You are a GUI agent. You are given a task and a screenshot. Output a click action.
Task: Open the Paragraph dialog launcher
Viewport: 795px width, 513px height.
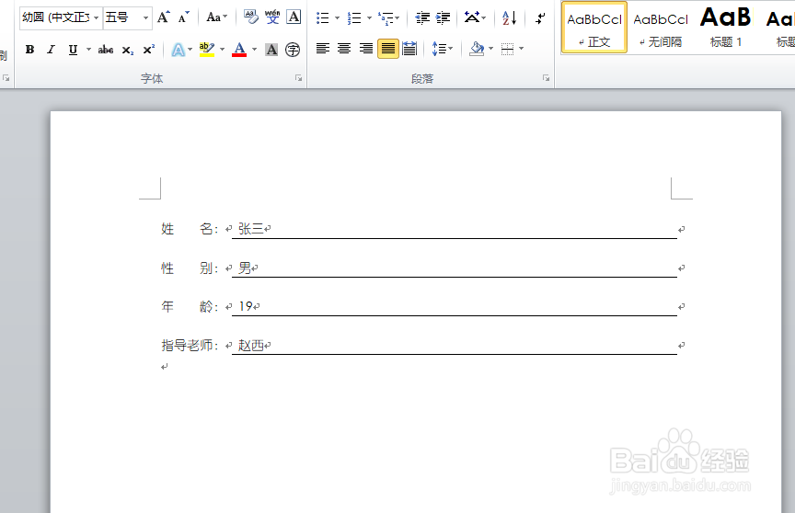(546, 78)
